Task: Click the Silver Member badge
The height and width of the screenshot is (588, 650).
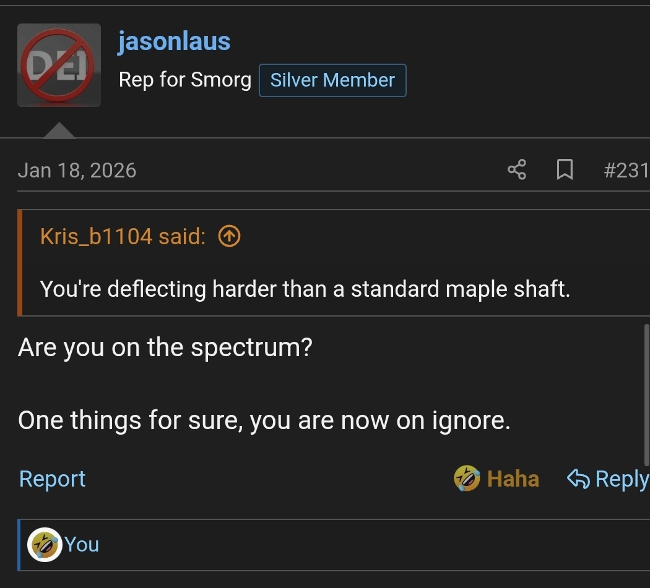Action: (x=332, y=80)
